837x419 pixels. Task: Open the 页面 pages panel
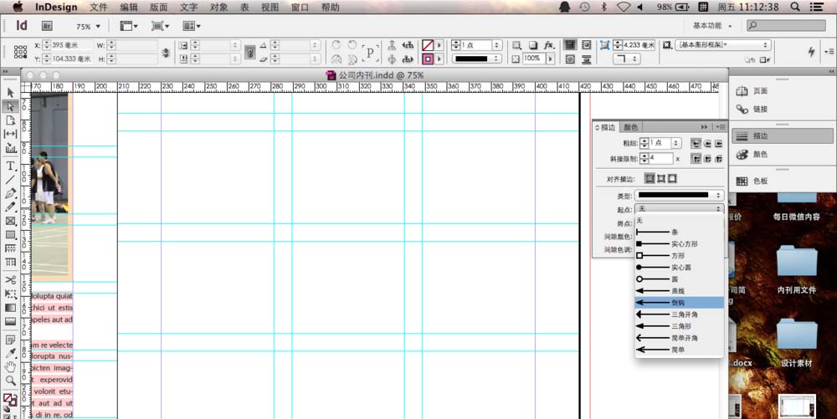coord(760,90)
